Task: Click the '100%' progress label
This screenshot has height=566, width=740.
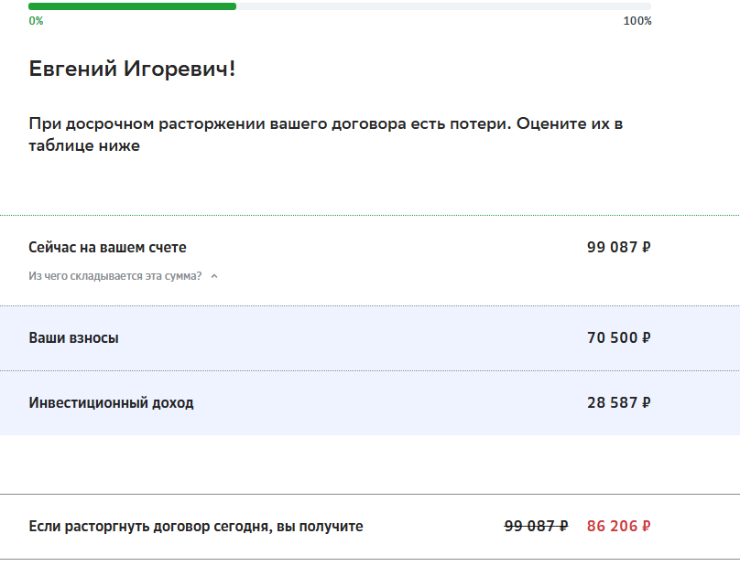Action: click(x=637, y=21)
